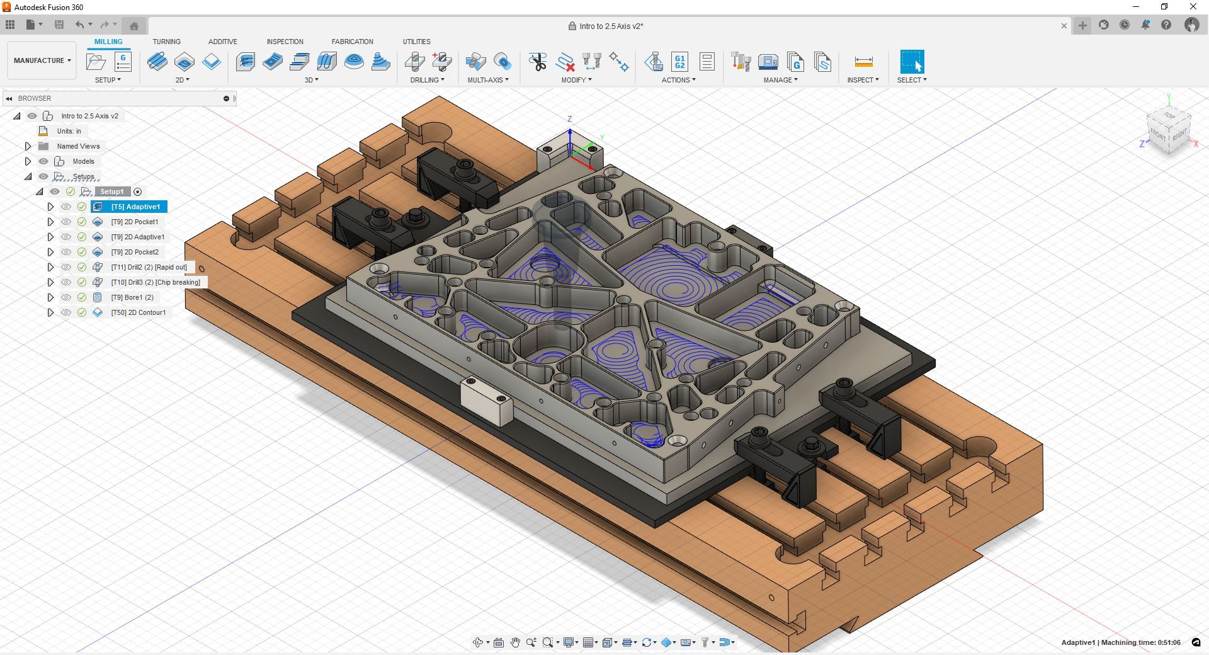Select the 2D Adaptive Clearing toolbar icon
This screenshot has height=655, width=1209.
tap(157, 62)
